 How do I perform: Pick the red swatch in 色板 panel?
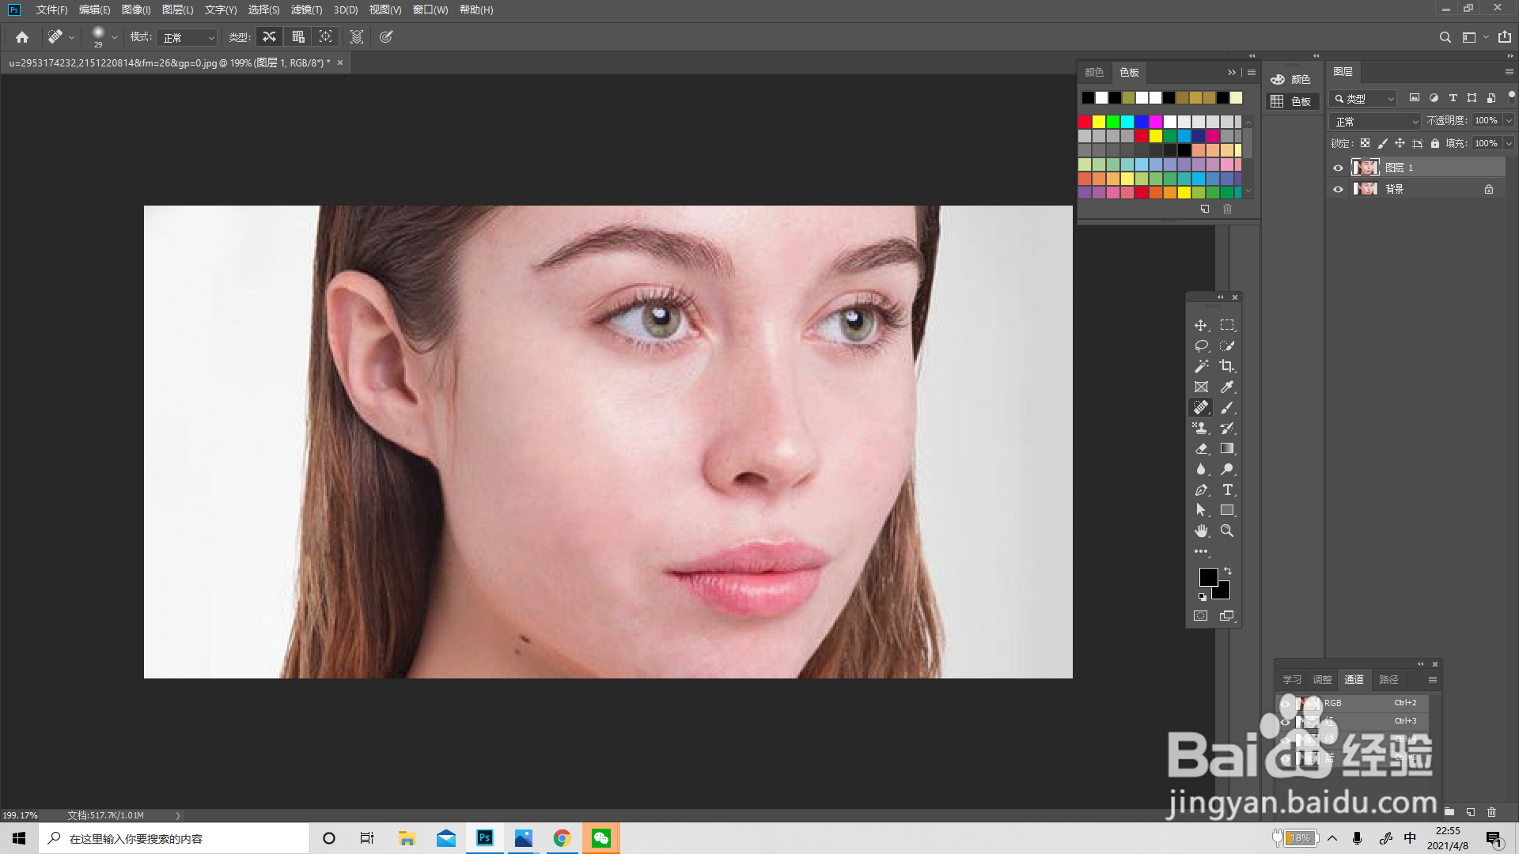click(1085, 121)
